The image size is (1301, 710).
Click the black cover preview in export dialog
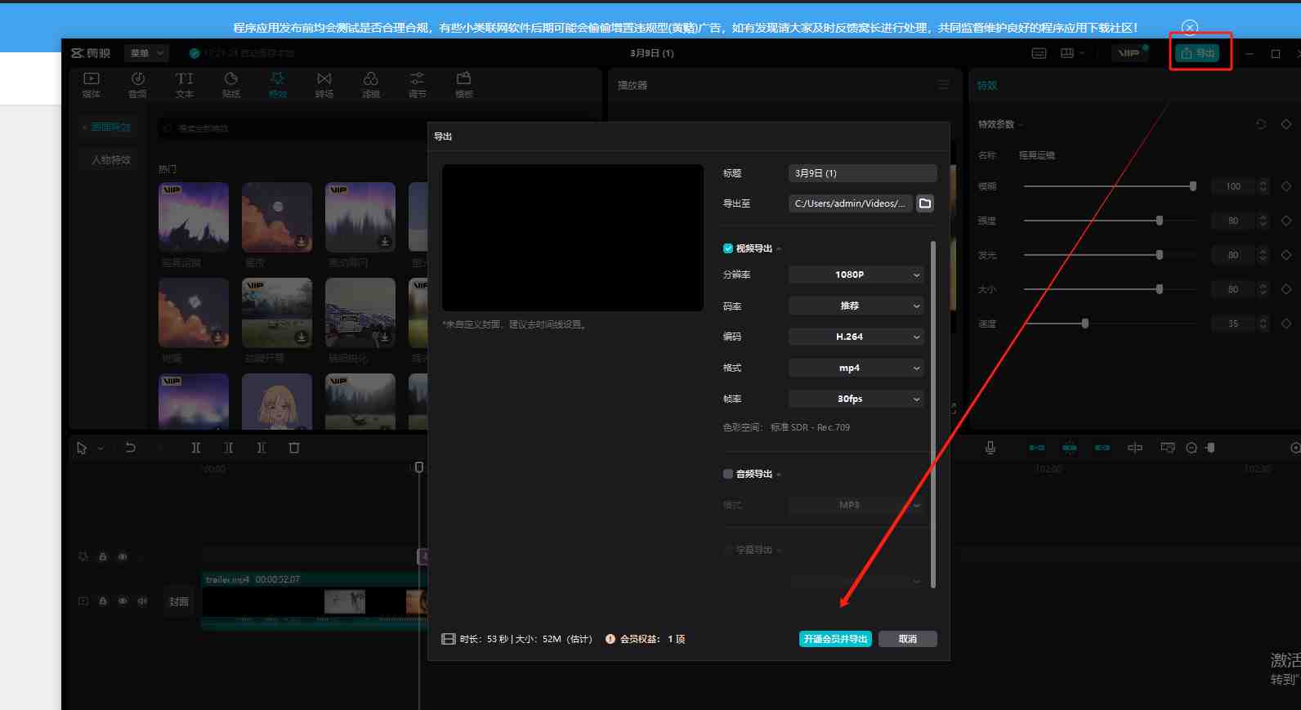tap(573, 238)
